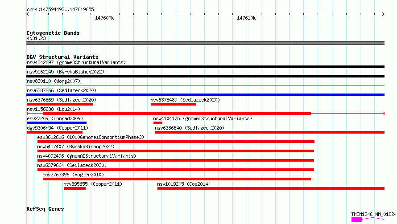Open the nsv5562145 ByrskaBishop2022 label

(x=66, y=72)
